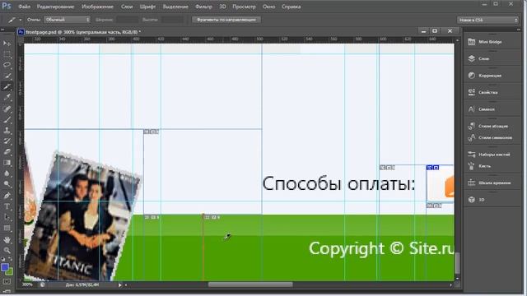Viewport: 527px width, 296px height.
Task: Open the tool preset picker arrow
Action: 21,20
